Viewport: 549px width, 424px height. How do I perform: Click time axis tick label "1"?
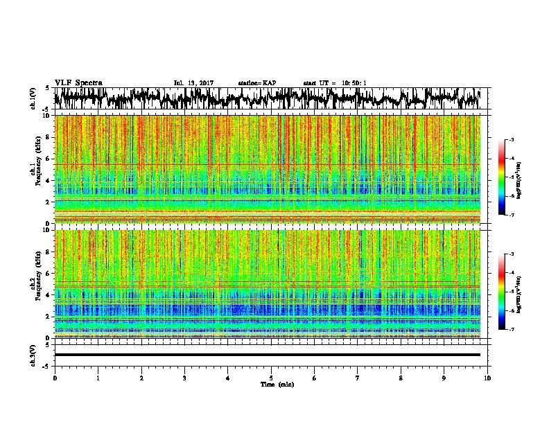[x=98, y=378]
